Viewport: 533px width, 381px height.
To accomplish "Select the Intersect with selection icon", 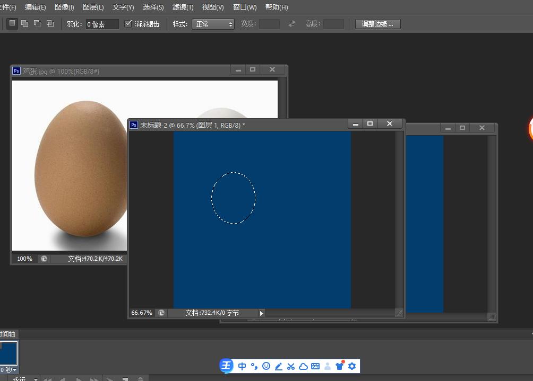I will click(x=49, y=23).
